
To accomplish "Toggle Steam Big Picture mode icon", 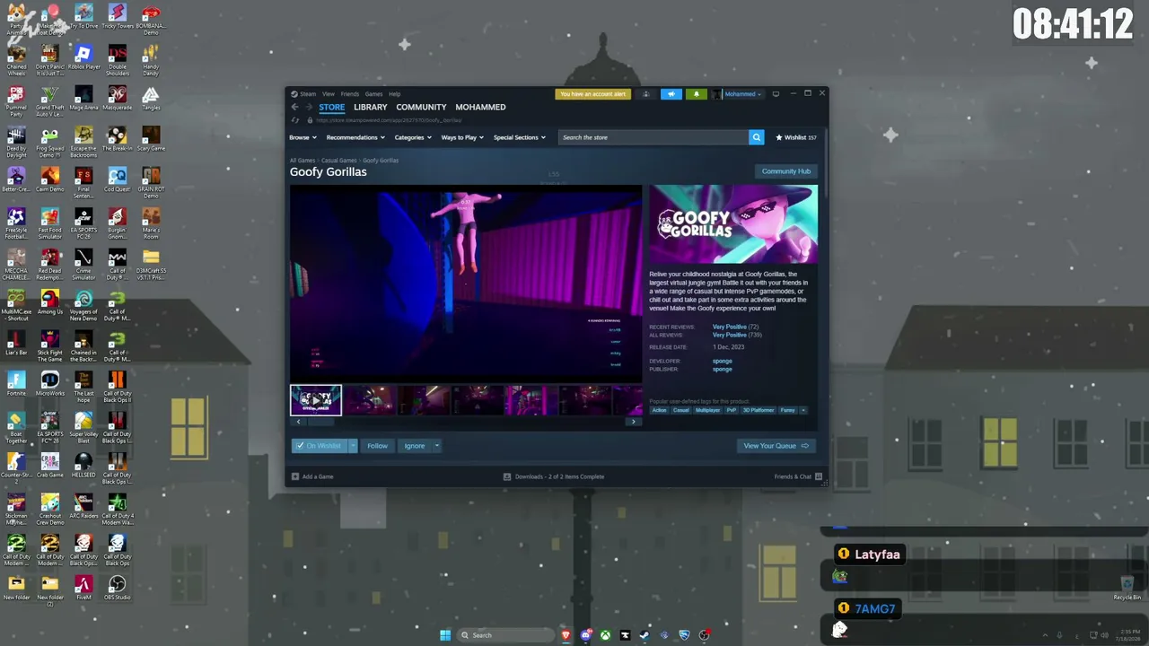I will point(776,93).
